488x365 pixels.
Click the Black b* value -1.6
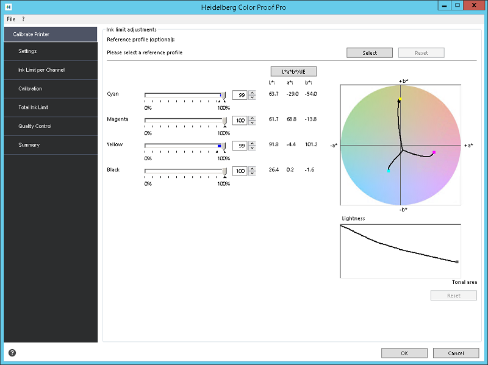pos(309,170)
